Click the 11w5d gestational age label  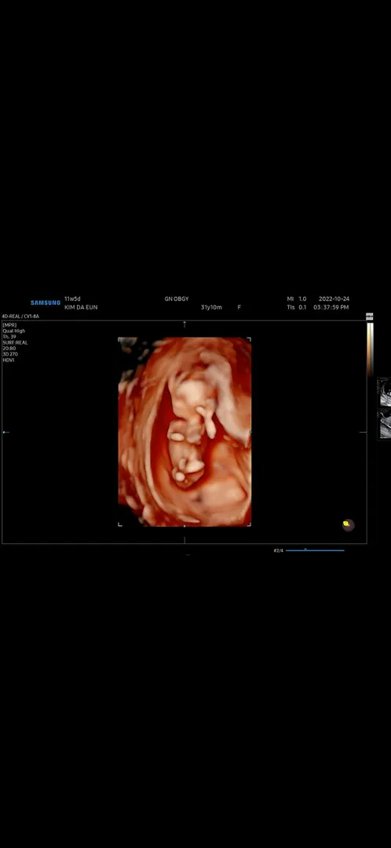click(72, 298)
